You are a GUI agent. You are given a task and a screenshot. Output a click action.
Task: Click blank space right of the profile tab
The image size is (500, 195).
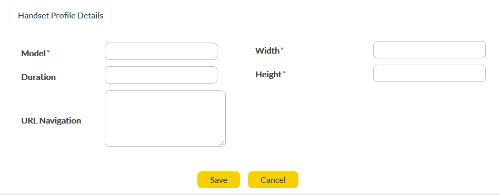pyautogui.click(x=303, y=15)
